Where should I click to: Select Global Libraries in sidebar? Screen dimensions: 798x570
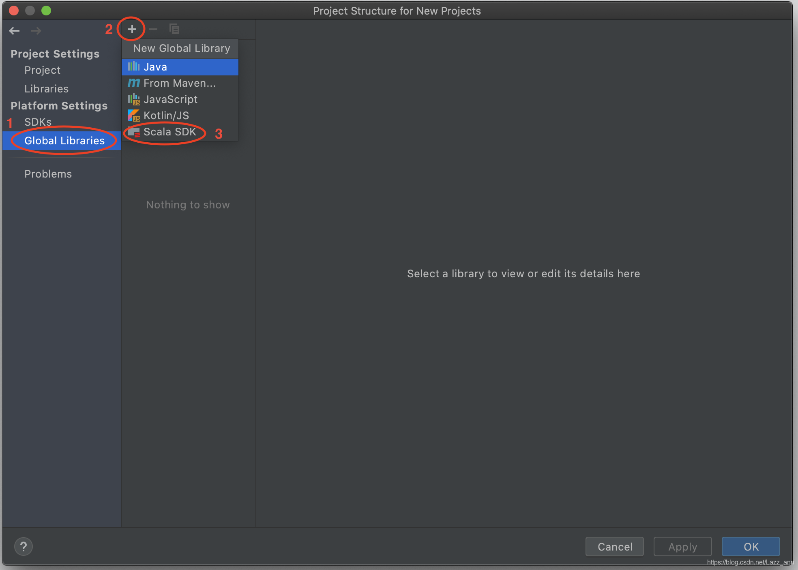point(64,141)
